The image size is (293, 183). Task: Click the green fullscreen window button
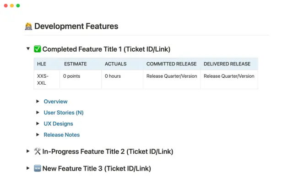[x=18, y=5]
